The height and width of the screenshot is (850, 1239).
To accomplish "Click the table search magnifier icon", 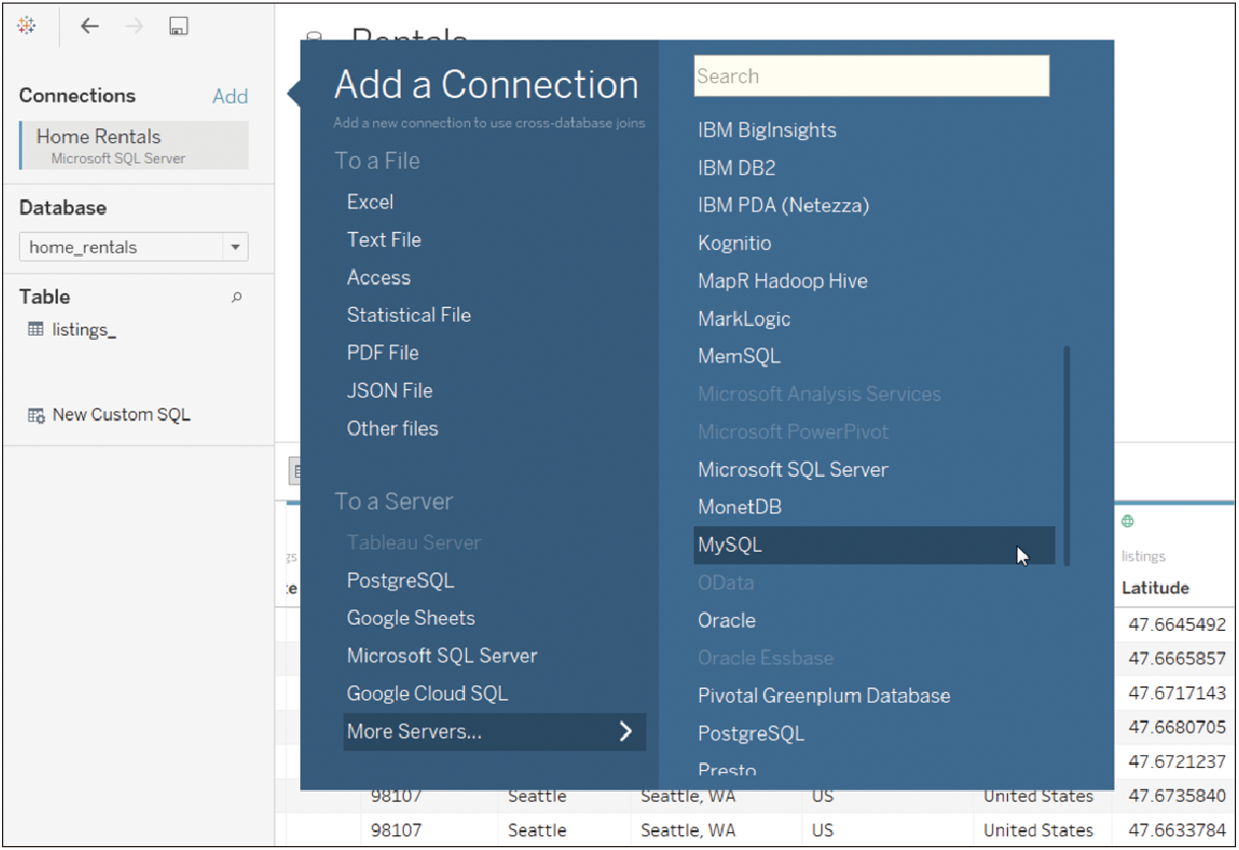I will click(x=236, y=297).
